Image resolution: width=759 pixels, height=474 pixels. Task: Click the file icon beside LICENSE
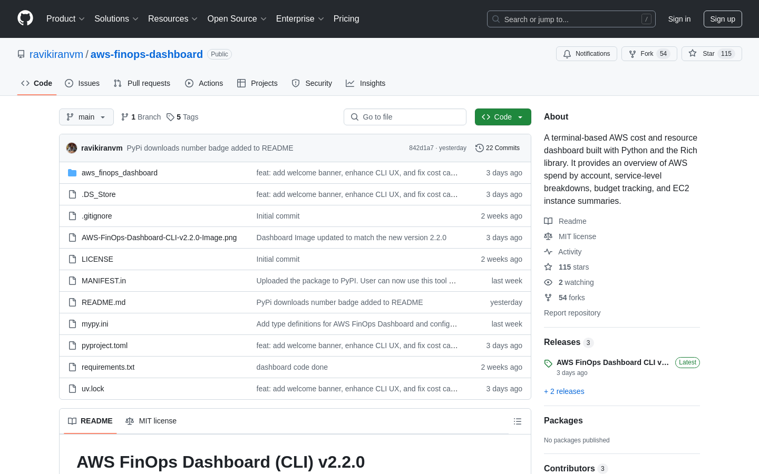[x=72, y=259]
